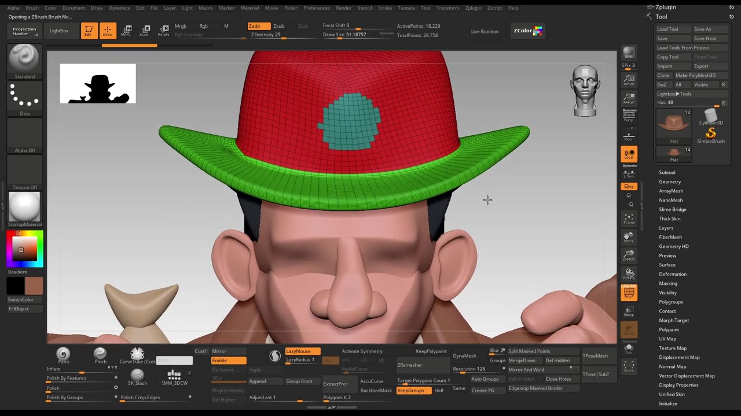Click the Frame mesh icon
741x416 pixels.
coord(629,219)
